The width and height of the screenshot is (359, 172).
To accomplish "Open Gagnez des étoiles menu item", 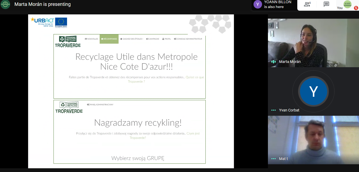I will 131,39.
